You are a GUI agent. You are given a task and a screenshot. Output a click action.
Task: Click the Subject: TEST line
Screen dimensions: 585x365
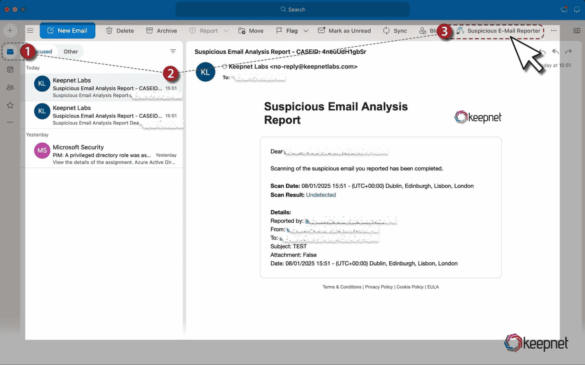pos(288,247)
